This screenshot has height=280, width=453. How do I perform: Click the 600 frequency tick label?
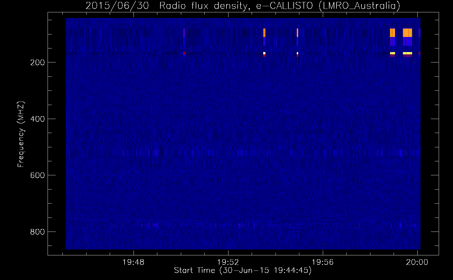[38, 175]
